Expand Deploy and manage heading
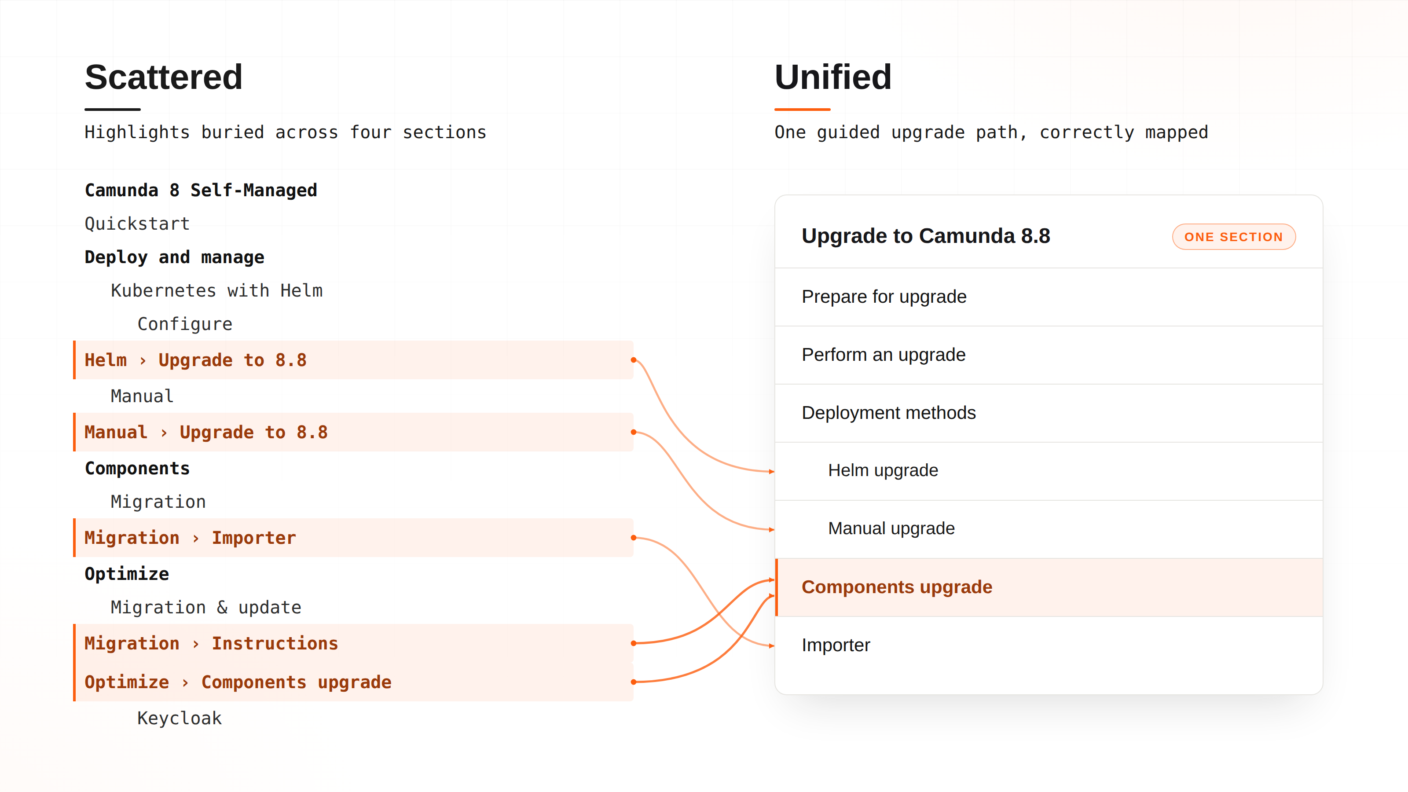 (174, 257)
